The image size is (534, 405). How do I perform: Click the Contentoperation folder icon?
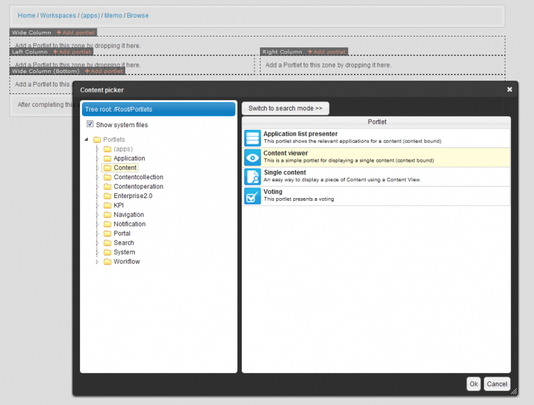click(x=108, y=187)
